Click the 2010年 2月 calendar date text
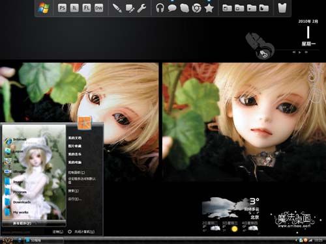Screen dimensions: 326x244 (x=308, y=21)
